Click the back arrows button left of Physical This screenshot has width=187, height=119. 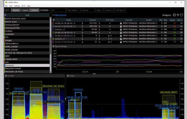tap(7, 10)
